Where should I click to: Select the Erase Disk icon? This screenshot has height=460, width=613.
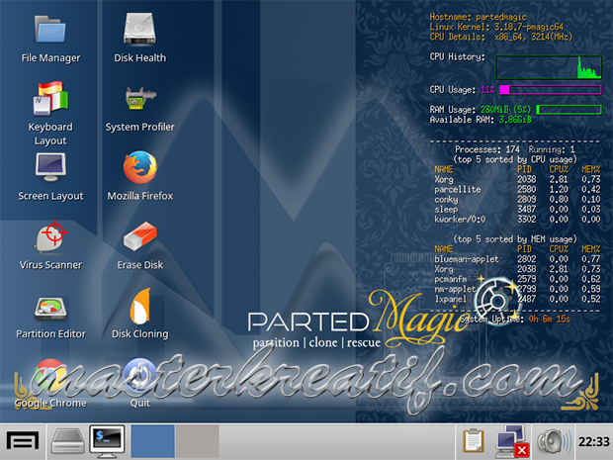[x=140, y=236]
